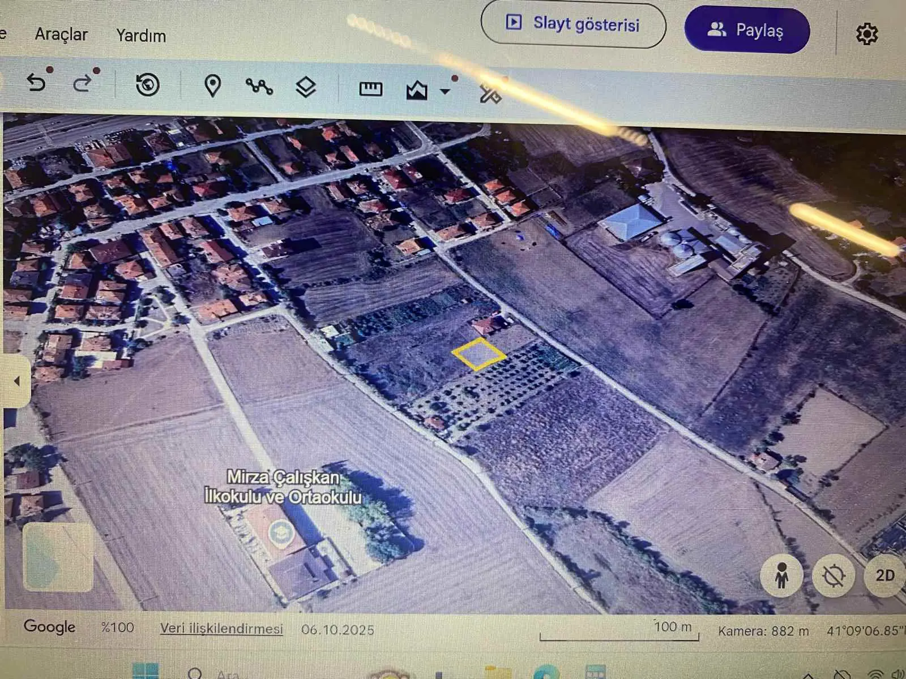906x679 pixels.
Task: Open the map layers icon
Action: coord(306,87)
